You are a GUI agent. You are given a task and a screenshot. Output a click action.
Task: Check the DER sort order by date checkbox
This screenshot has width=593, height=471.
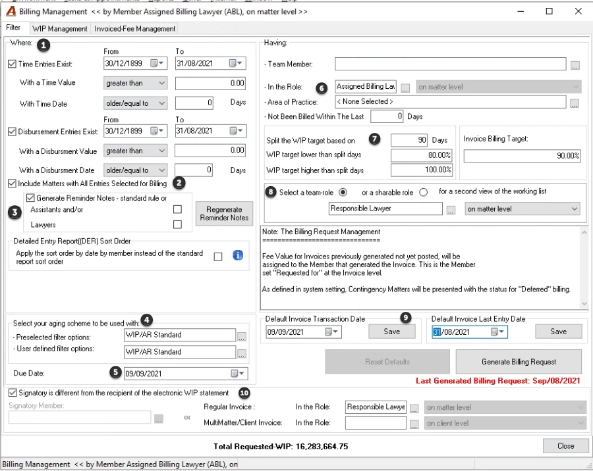218,257
